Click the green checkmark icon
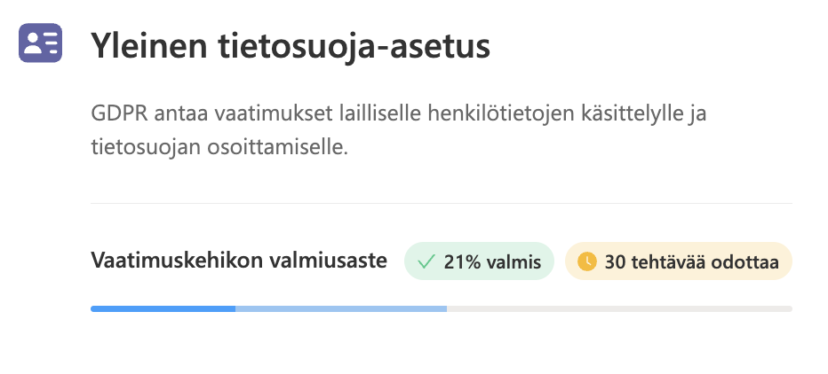Screen dimensions: 828x374 (x=425, y=261)
